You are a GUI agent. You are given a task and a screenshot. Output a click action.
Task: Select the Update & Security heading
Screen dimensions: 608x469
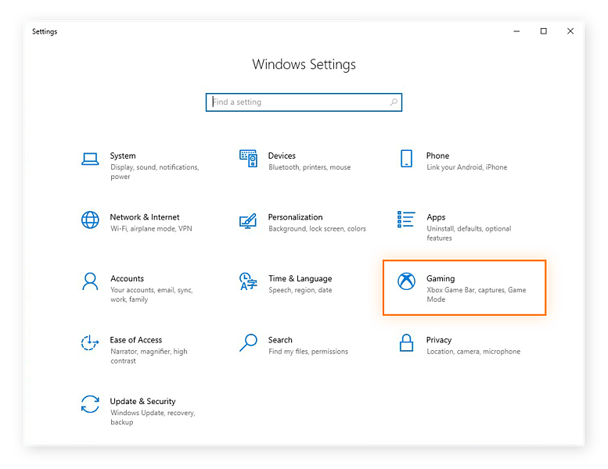tap(142, 402)
